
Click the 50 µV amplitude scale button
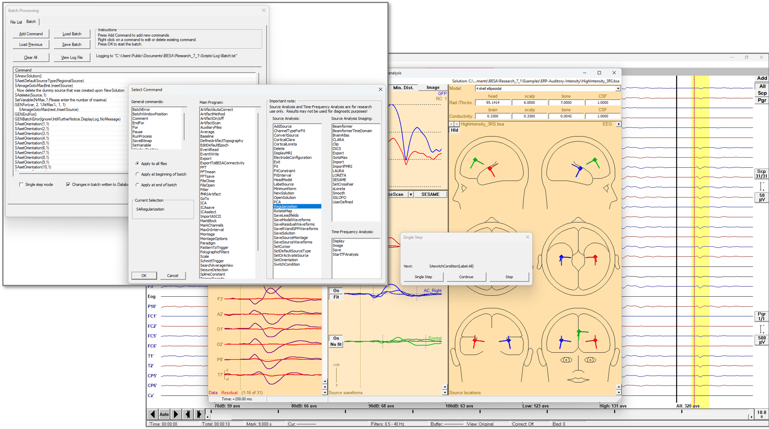point(762,198)
